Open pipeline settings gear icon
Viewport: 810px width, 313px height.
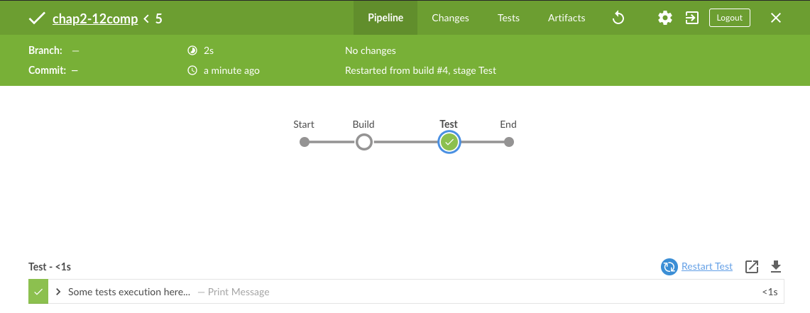(x=665, y=18)
